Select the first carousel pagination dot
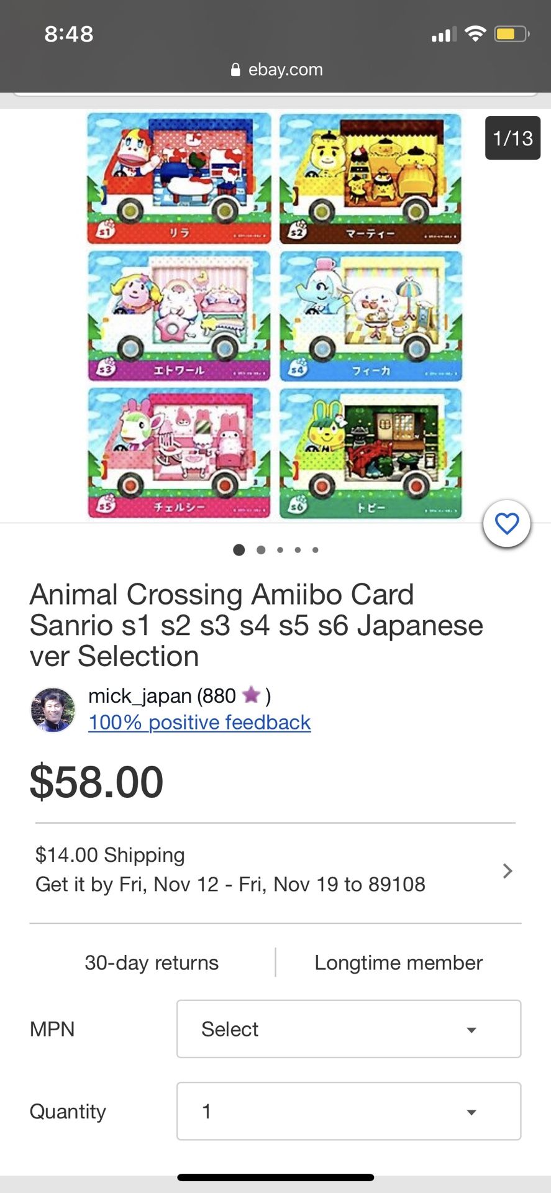Image resolution: width=551 pixels, height=1193 pixels. pos(239,549)
